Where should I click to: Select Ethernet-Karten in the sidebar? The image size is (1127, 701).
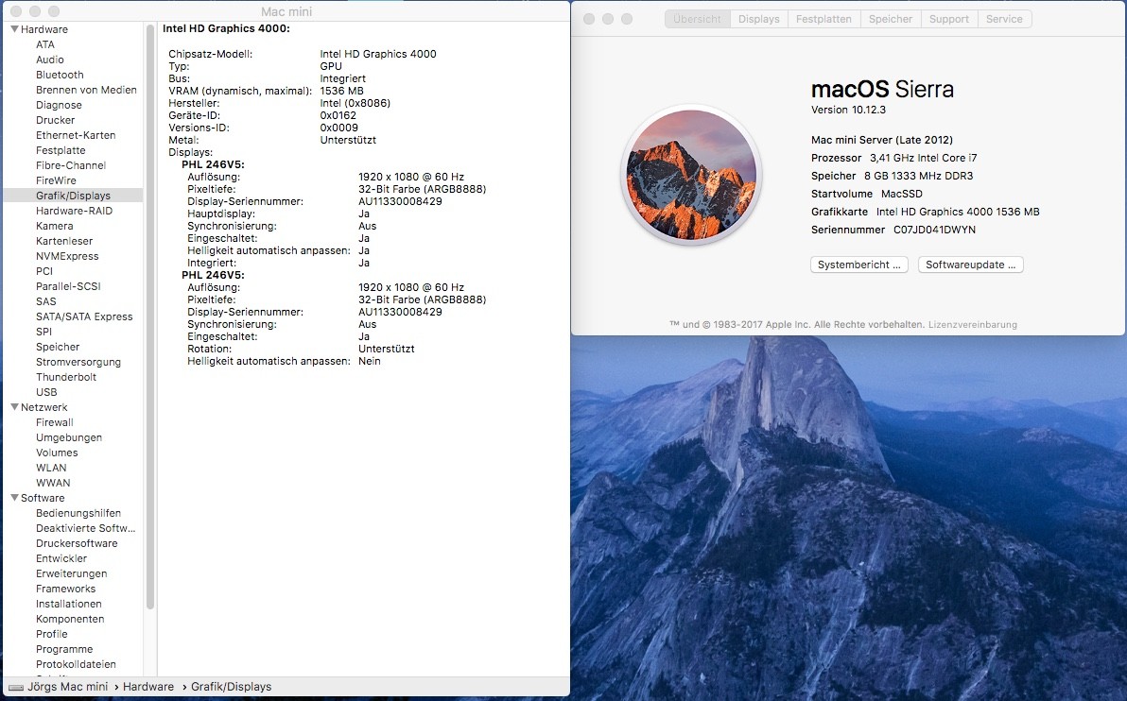coord(76,135)
